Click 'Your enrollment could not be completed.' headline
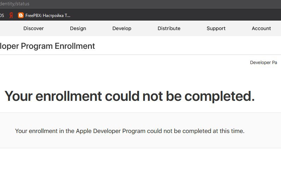 [x=129, y=96]
